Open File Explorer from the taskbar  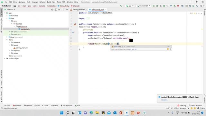pyautogui.click(x=97, y=113)
